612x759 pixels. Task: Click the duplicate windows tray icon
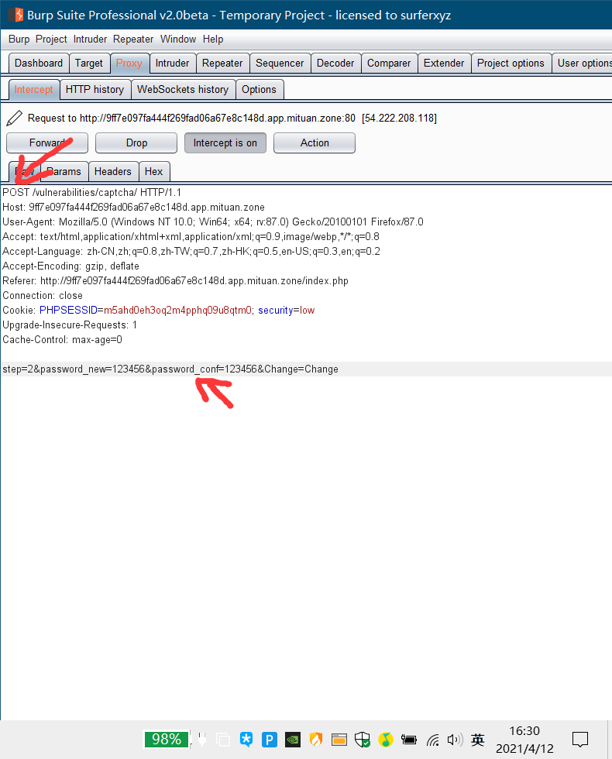tap(223, 740)
